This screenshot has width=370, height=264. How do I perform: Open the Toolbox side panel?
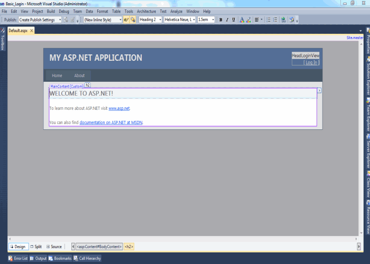coord(3,39)
